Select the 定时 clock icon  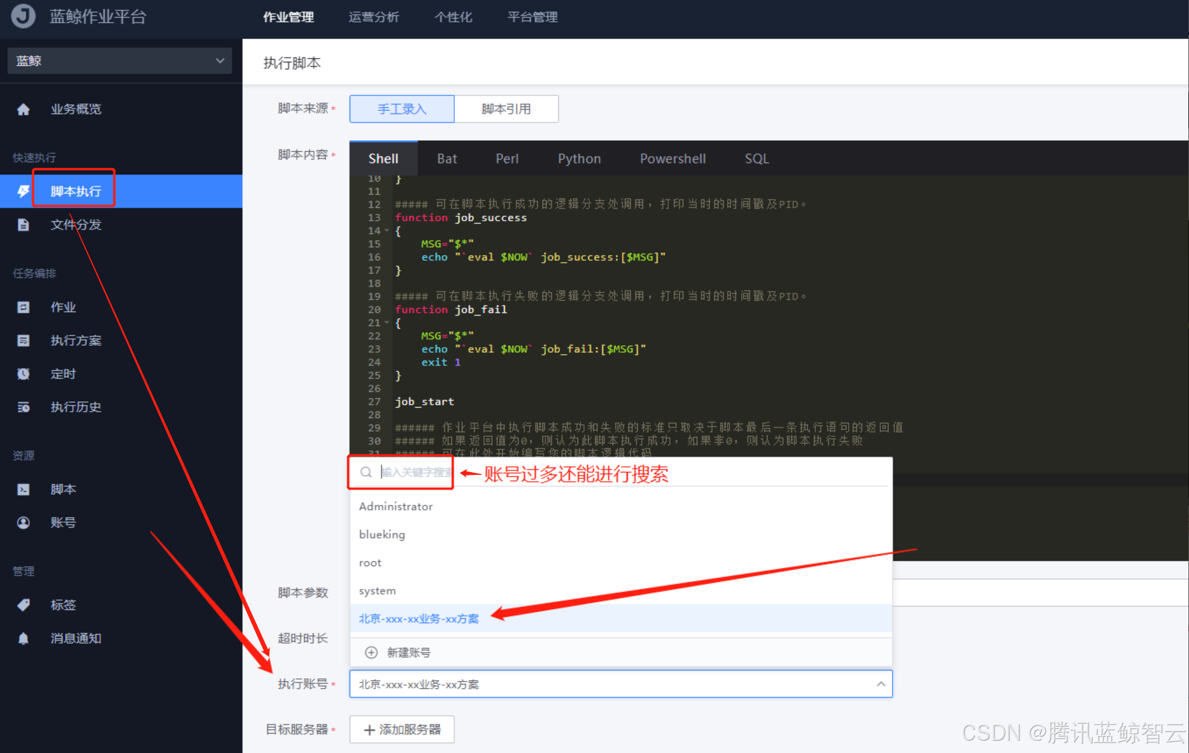click(23, 373)
